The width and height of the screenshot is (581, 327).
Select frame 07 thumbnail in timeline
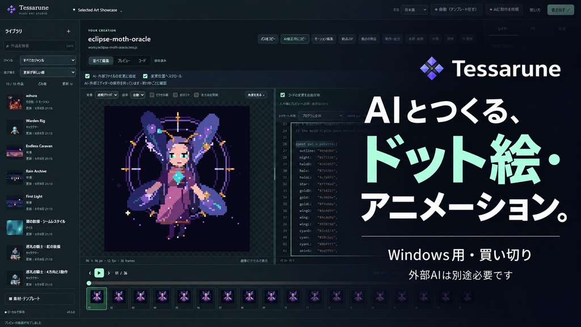pyautogui.click(x=228, y=299)
